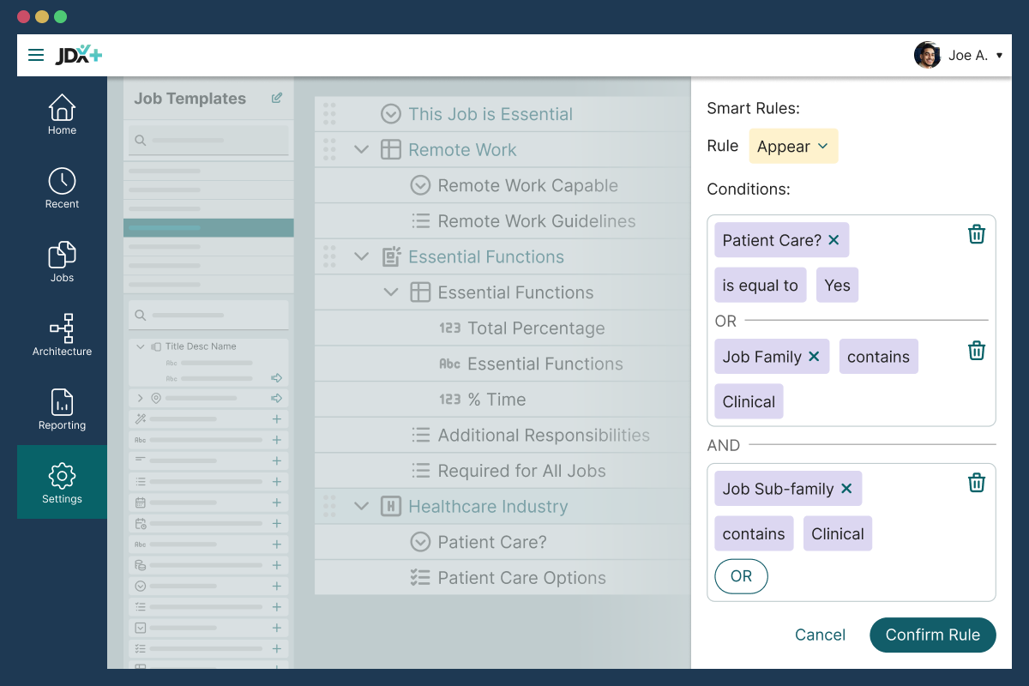Viewport: 1029px width, 686px height.
Task: Click the edit pencil beside Job Templates
Action: [x=276, y=98]
